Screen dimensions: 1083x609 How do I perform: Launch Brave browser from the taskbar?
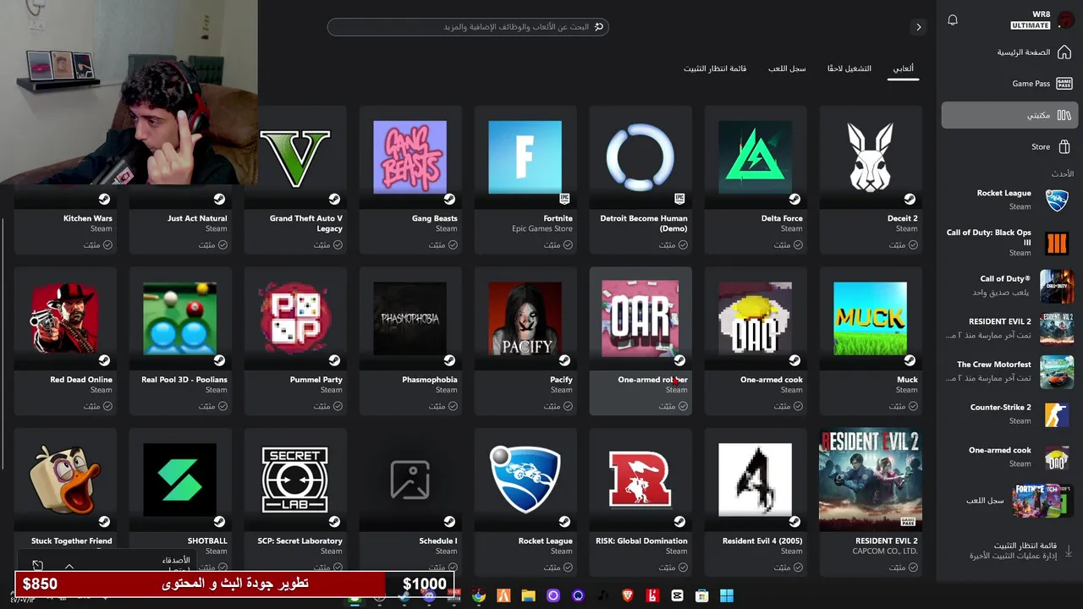pos(627,596)
